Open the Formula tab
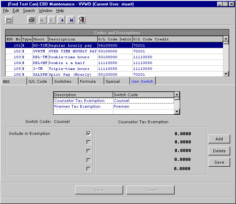236x204 pixels. coord(88,81)
